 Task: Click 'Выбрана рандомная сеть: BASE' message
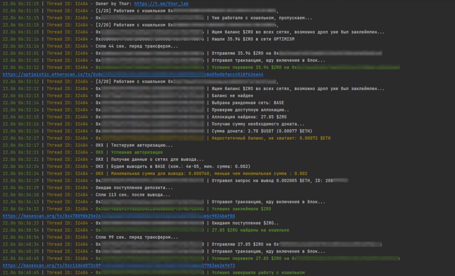(x=248, y=103)
